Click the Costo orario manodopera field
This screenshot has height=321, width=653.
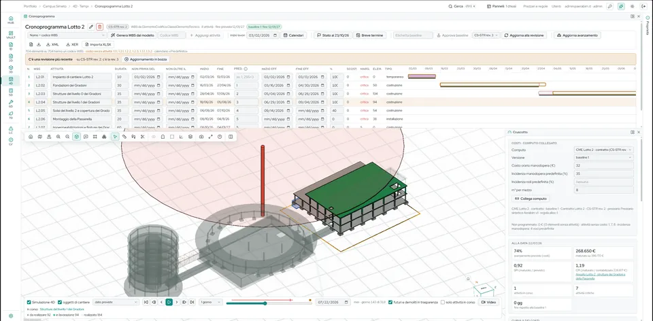603,166
